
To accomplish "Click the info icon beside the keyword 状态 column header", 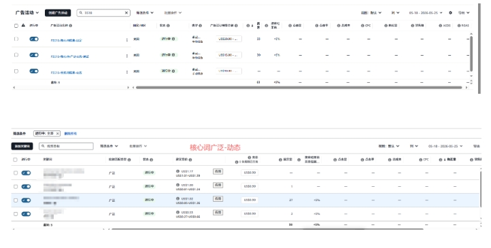I will 151,160.
